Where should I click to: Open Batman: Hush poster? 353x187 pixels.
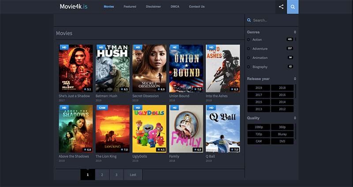coord(113,68)
